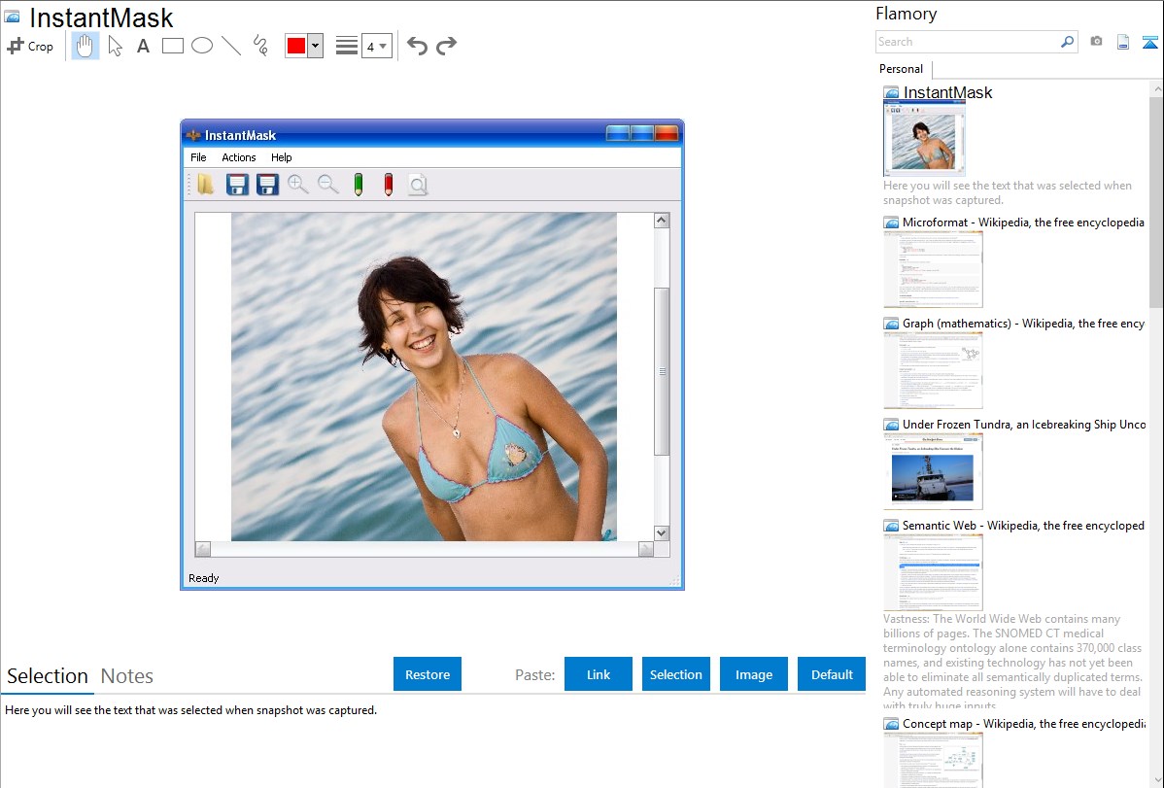
Task: Switch to the Notes tab
Action: (x=127, y=676)
